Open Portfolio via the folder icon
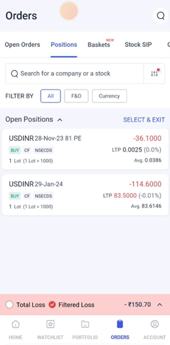Viewport: 170px width, 345px height. point(85,324)
